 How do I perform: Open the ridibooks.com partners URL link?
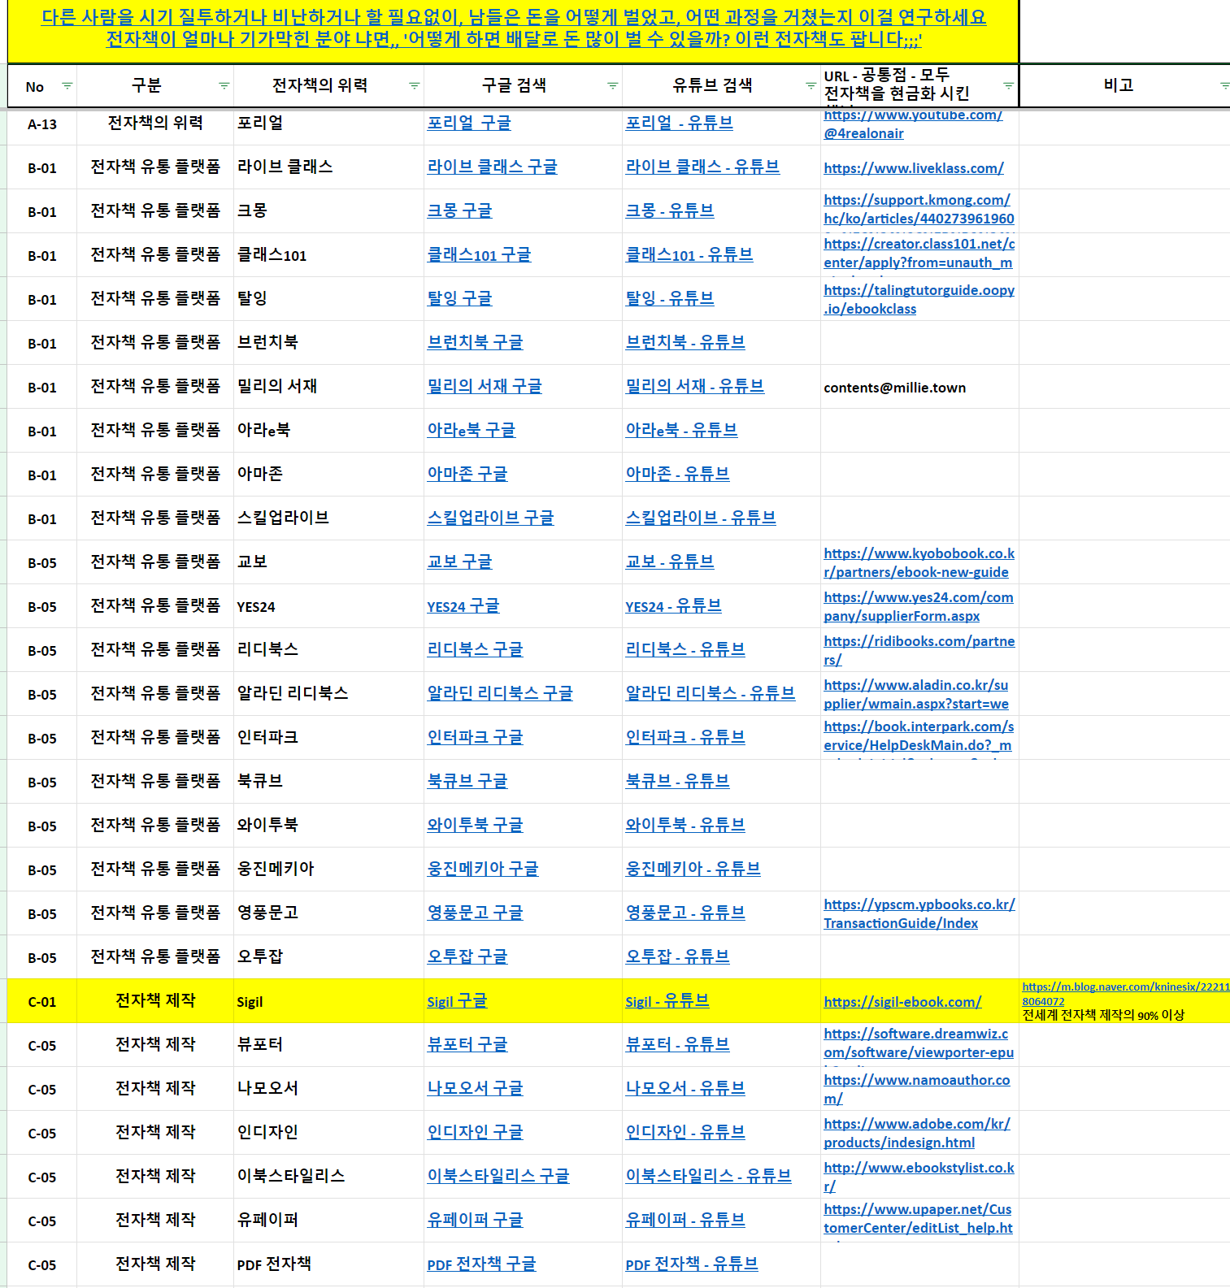919,650
